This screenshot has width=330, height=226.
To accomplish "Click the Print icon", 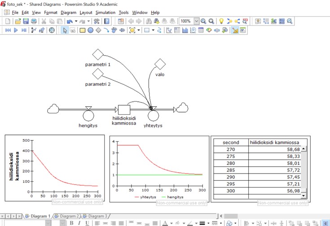I will (34, 21).
